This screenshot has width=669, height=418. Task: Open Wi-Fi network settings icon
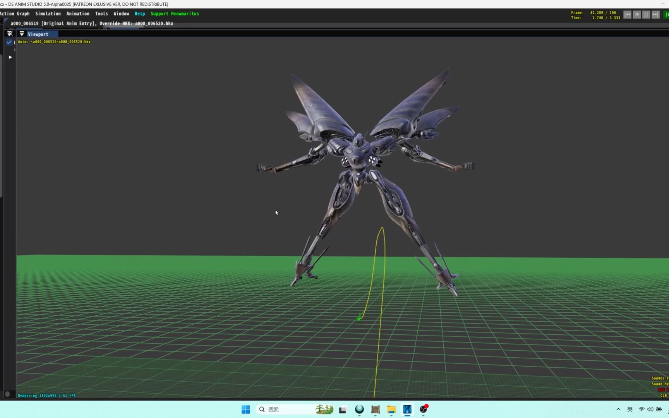point(642,409)
